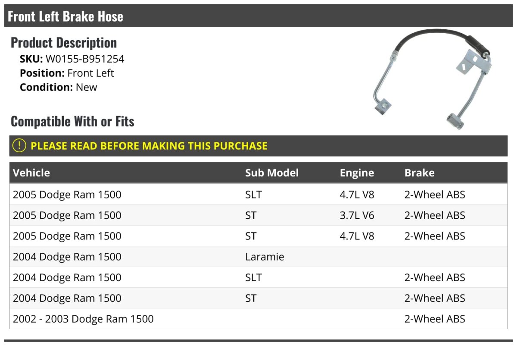
Task: Click the Front Left Brake Hose title
Action: click(x=65, y=16)
